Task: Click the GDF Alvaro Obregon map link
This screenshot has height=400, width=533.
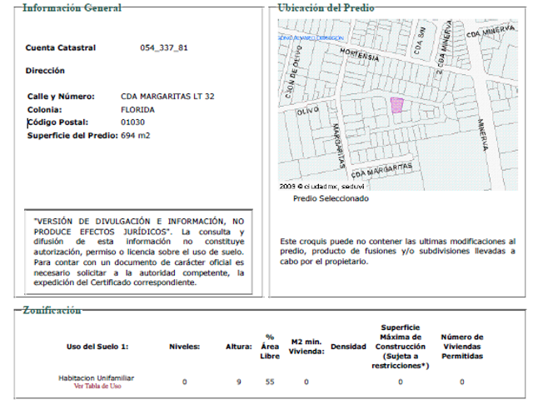Action: click(x=311, y=38)
